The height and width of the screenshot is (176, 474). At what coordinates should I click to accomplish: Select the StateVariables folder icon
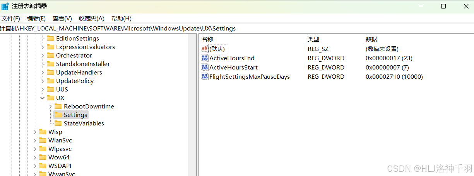pos(58,124)
